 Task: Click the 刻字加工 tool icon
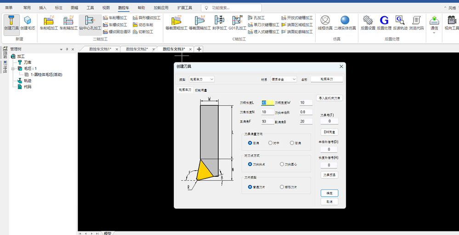(x=220, y=23)
